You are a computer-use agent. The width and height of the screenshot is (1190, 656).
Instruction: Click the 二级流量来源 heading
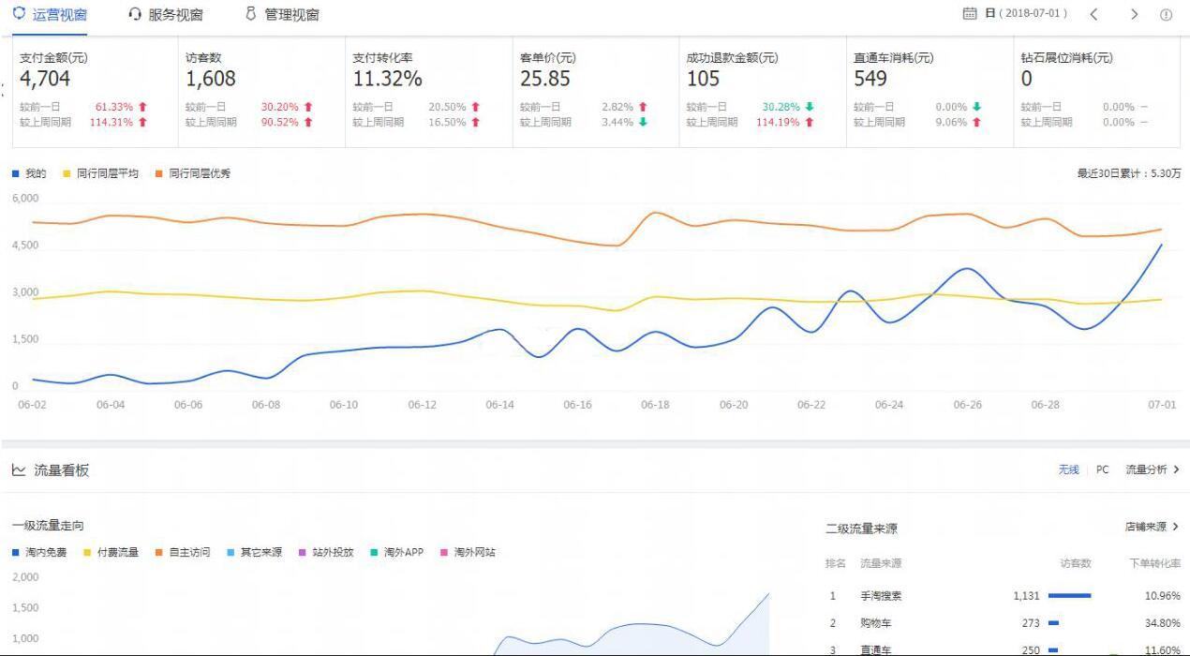(861, 529)
